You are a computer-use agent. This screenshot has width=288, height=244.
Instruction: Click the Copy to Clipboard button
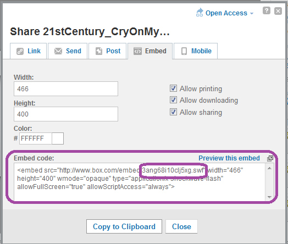click(124, 226)
